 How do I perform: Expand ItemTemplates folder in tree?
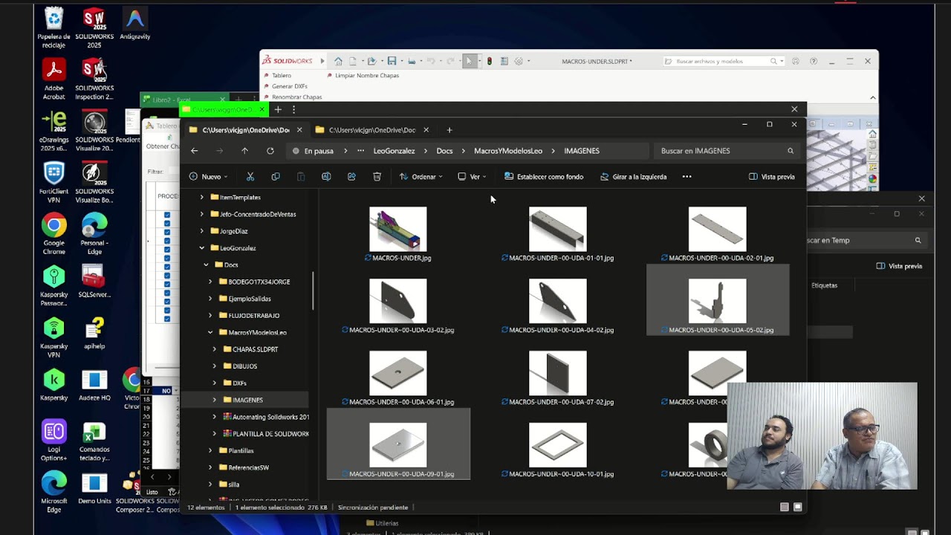click(x=201, y=198)
